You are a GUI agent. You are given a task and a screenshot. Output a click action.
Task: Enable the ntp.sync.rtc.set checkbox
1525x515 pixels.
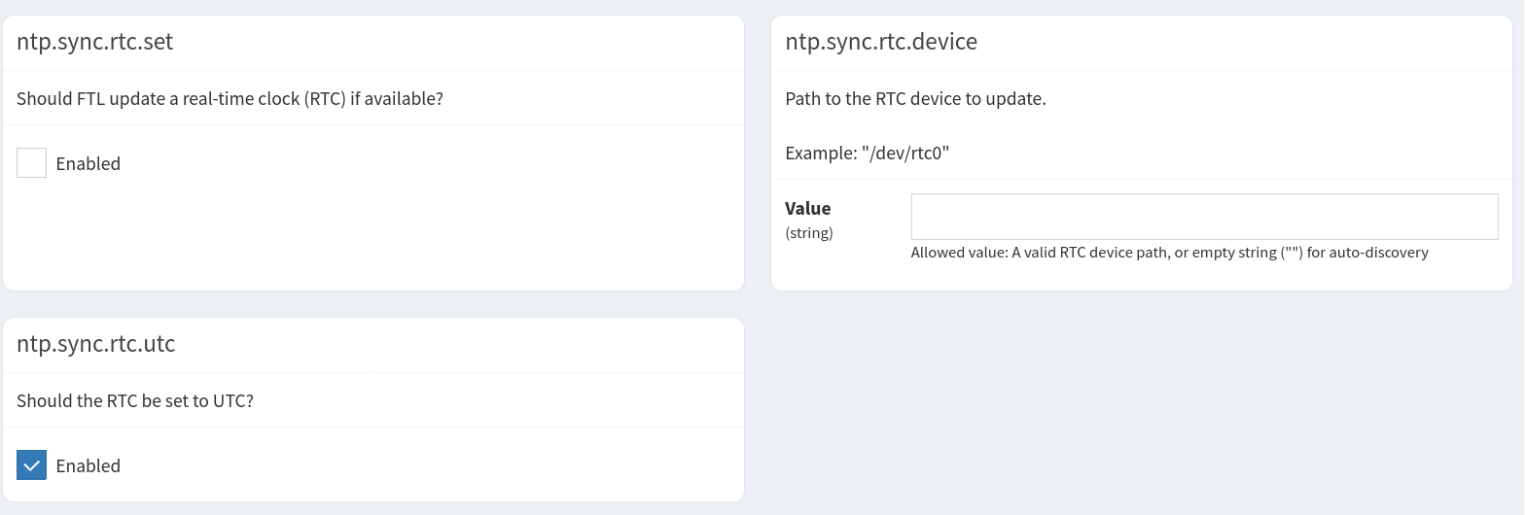[31, 163]
